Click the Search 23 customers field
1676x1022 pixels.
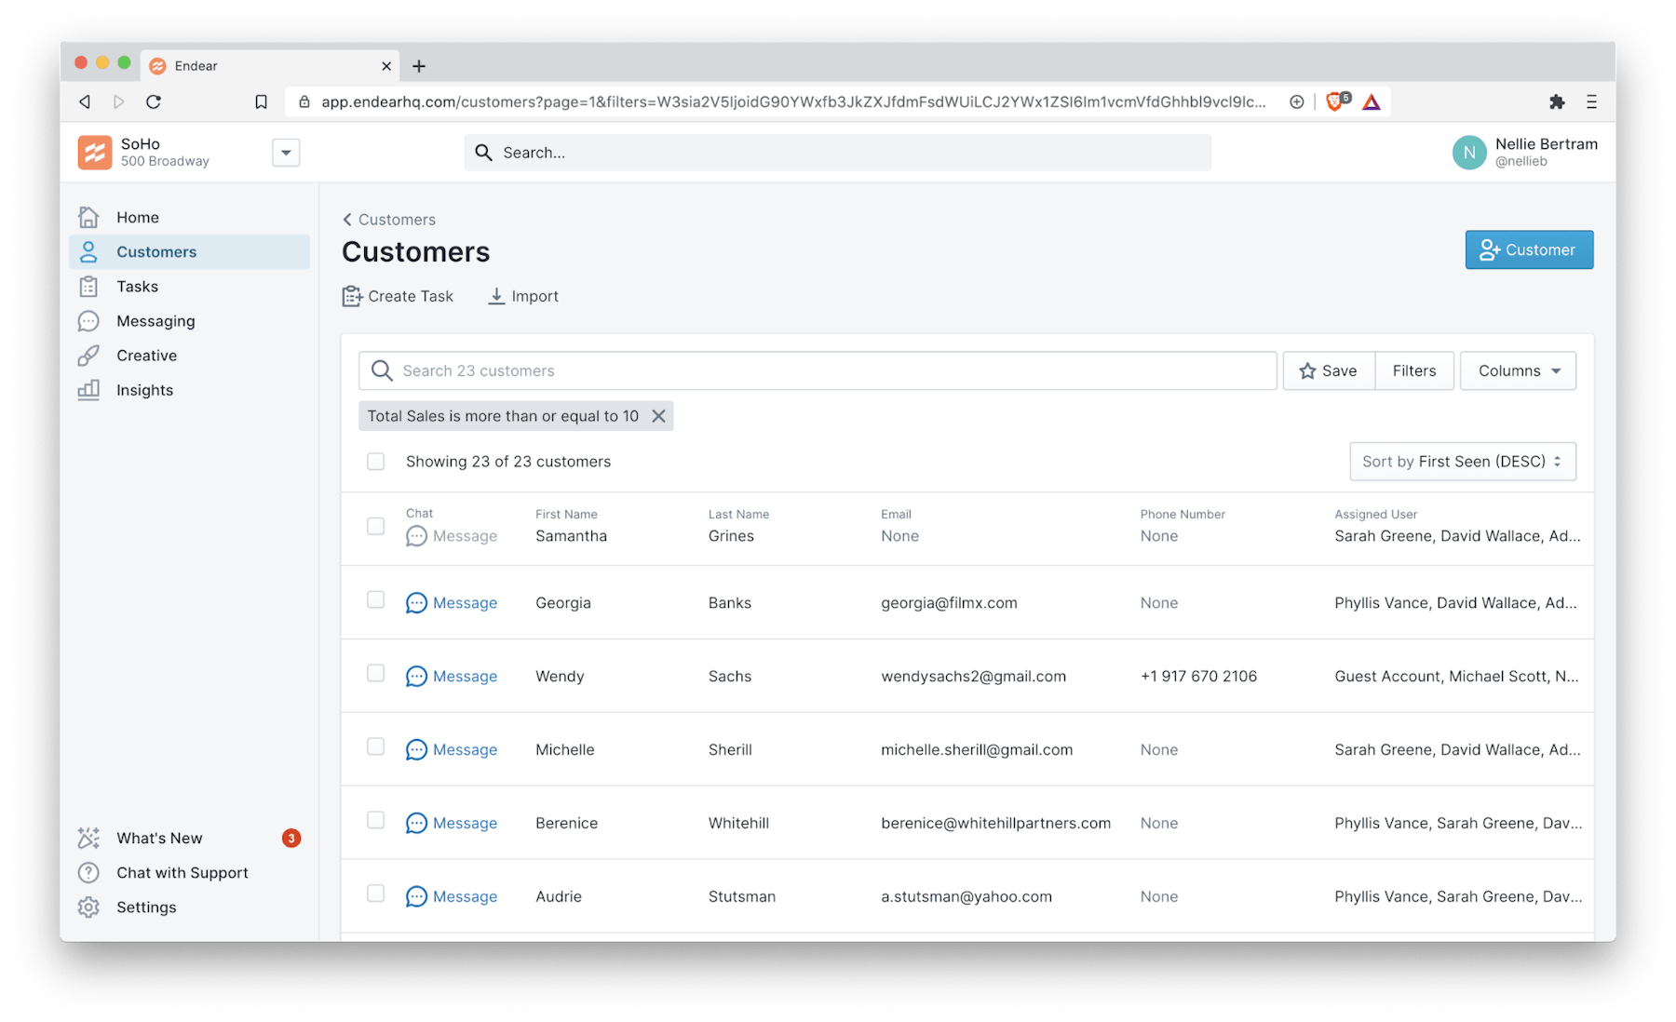pos(818,370)
